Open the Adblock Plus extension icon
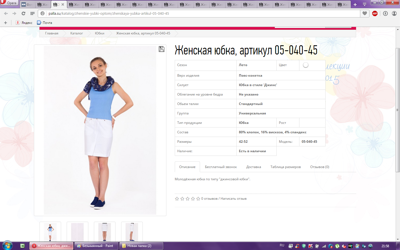Screen dimensions: 400x250 375,13
